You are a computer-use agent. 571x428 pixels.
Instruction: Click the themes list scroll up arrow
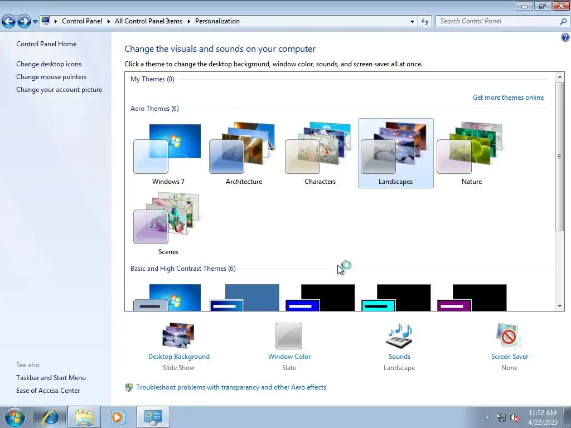pos(560,77)
